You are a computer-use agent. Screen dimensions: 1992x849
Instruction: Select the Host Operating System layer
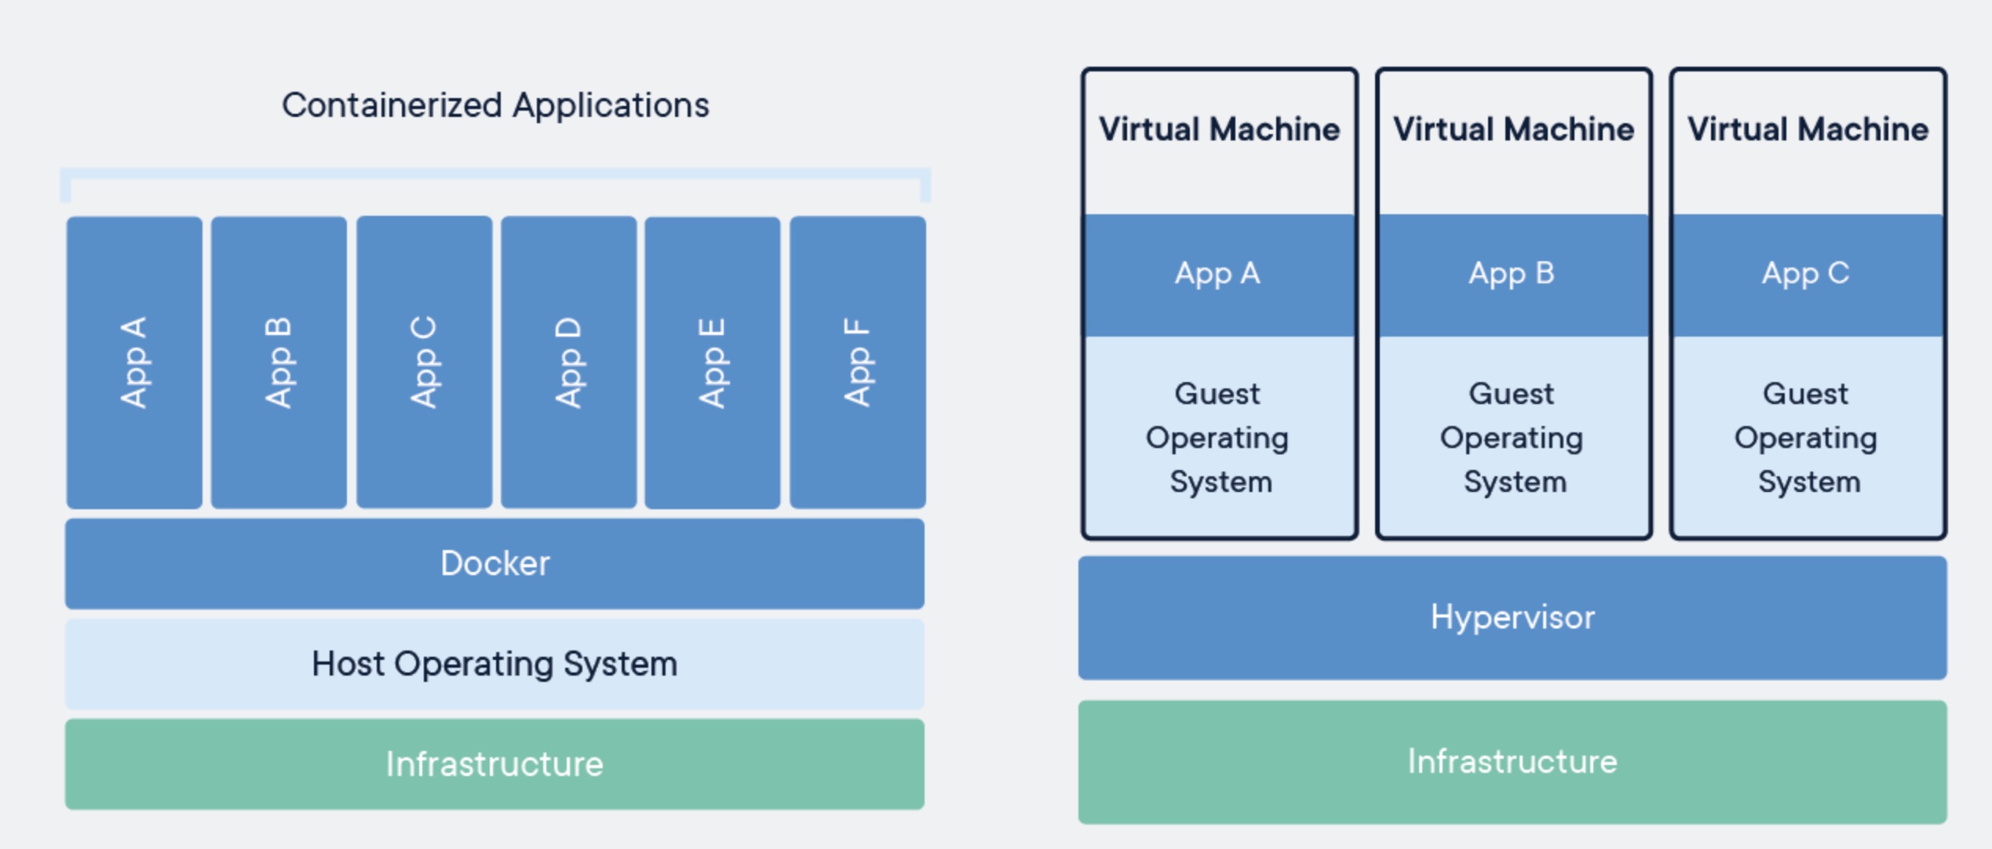point(494,664)
